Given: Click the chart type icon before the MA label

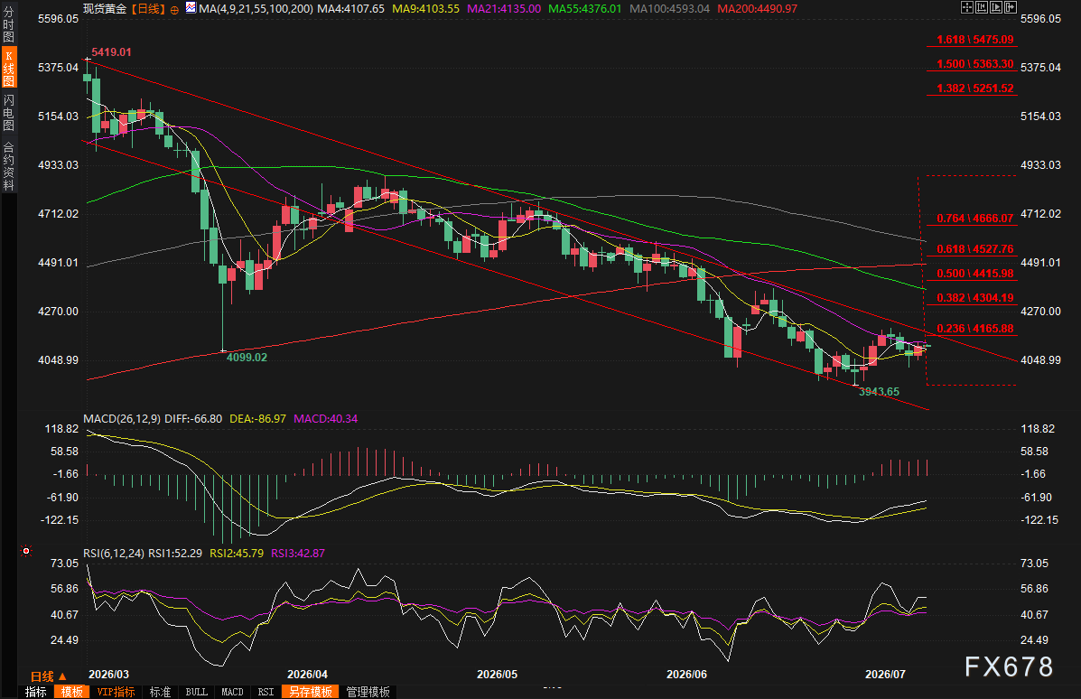Looking at the screenshot, I should click(x=191, y=8).
